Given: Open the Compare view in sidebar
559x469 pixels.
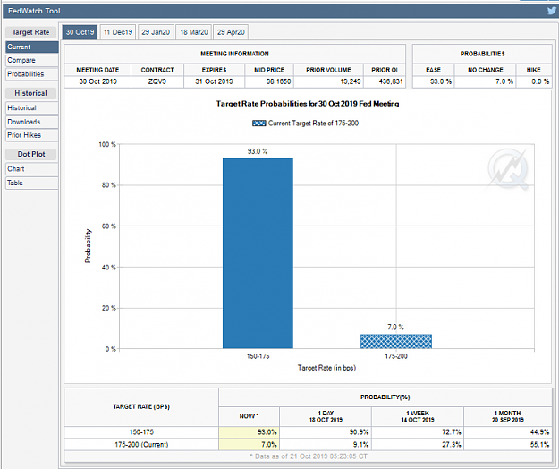Looking at the screenshot, I should 31,60.
